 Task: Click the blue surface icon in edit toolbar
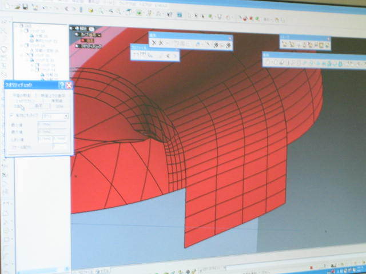click(x=198, y=44)
